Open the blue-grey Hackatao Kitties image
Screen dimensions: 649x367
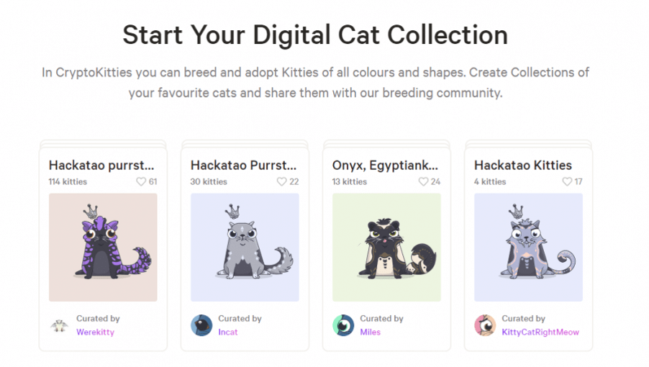tap(529, 248)
